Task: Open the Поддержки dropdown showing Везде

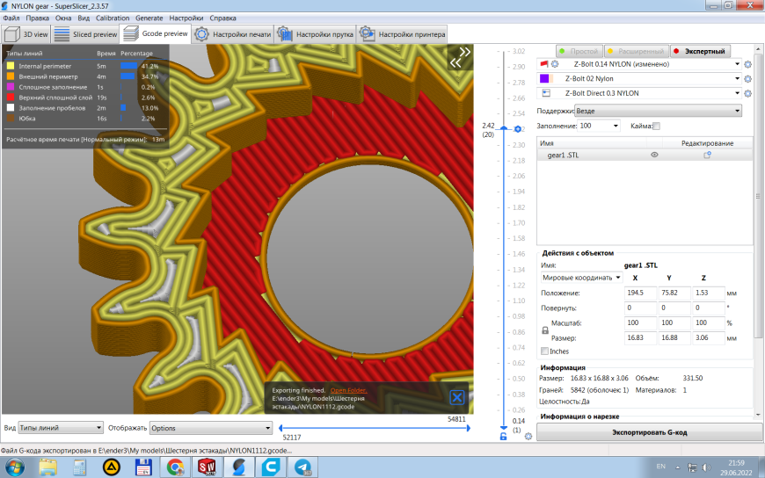Action: click(x=658, y=111)
